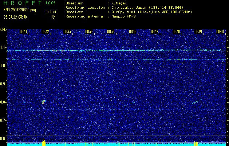
Task: Click the diagonal echo streak near 0836
Action: (133, 103)
